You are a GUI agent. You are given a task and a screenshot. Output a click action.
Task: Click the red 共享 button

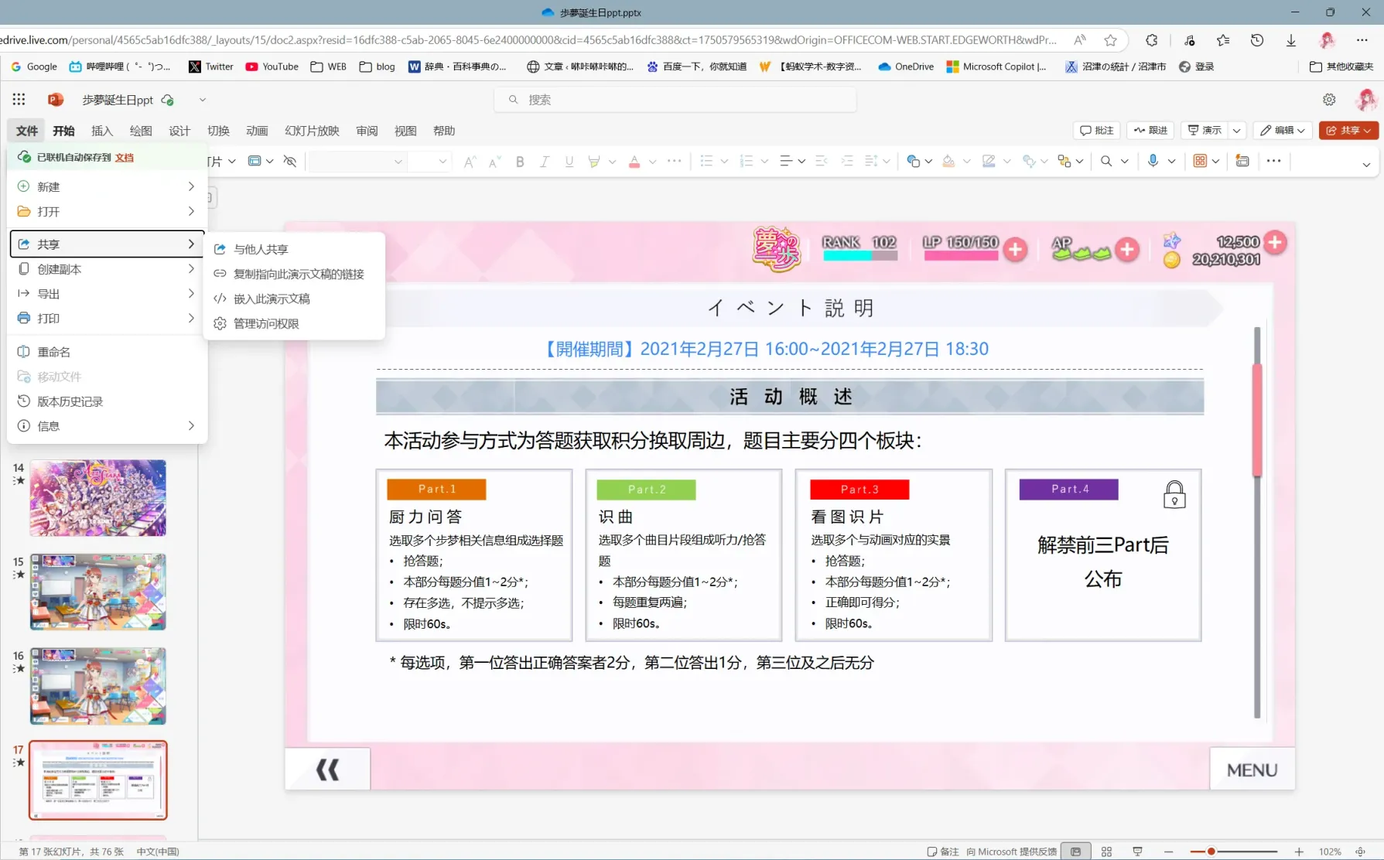pos(1348,130)
